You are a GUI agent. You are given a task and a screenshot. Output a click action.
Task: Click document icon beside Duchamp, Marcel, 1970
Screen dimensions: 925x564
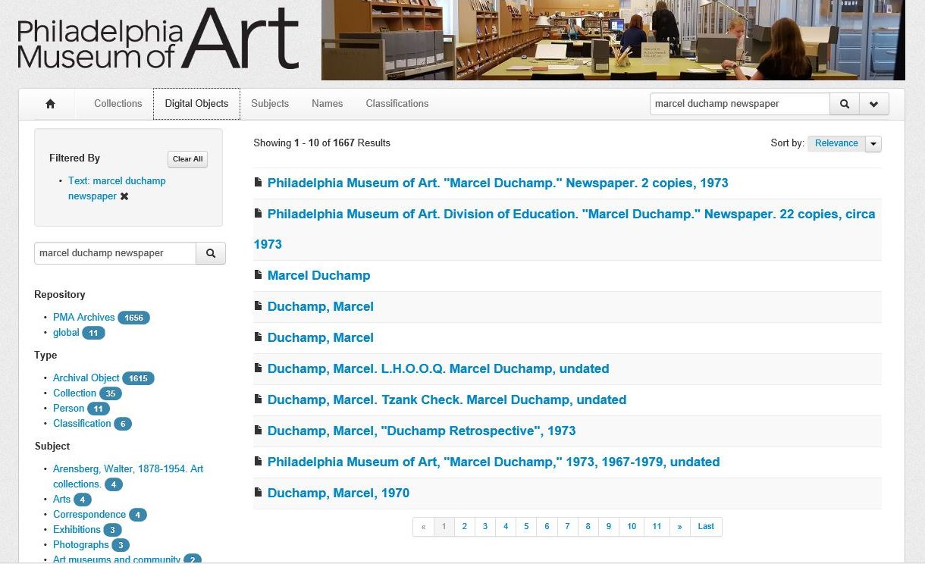click(x=258, y=492)
